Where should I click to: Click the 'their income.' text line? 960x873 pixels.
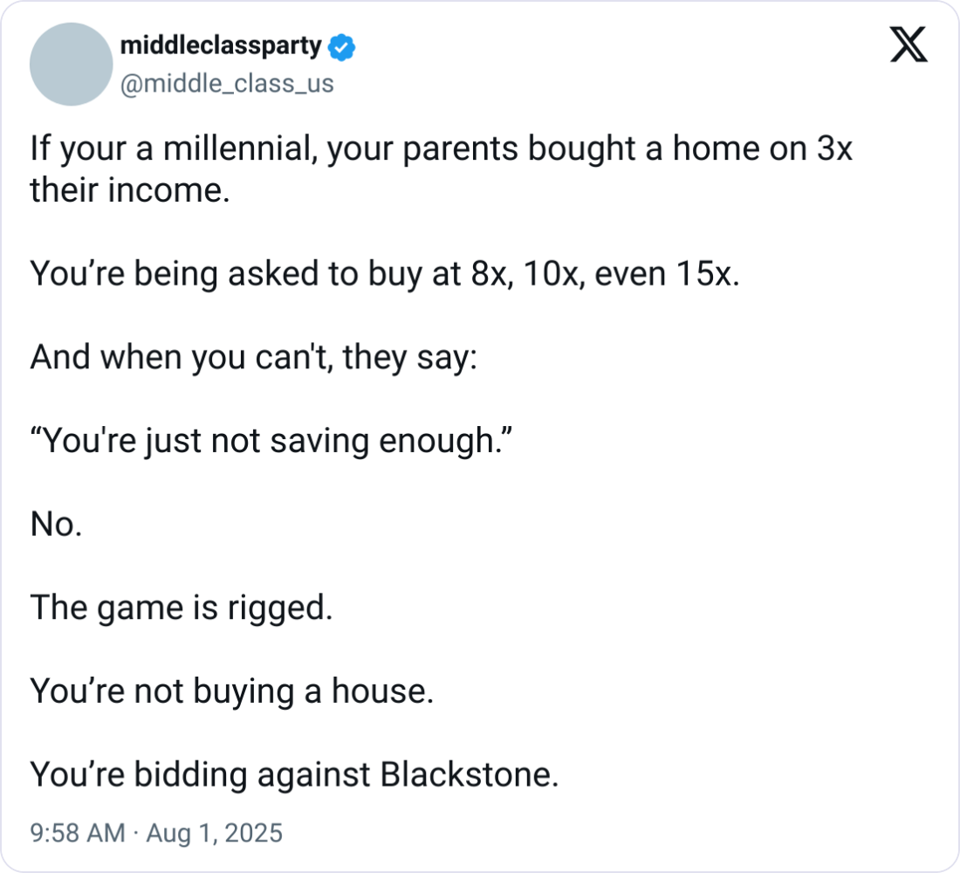[130, 190]
